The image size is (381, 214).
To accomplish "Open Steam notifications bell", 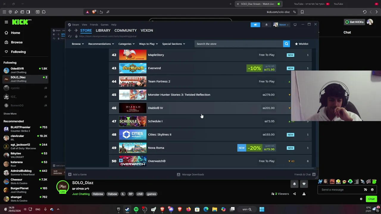I will [x=266, y=25].
